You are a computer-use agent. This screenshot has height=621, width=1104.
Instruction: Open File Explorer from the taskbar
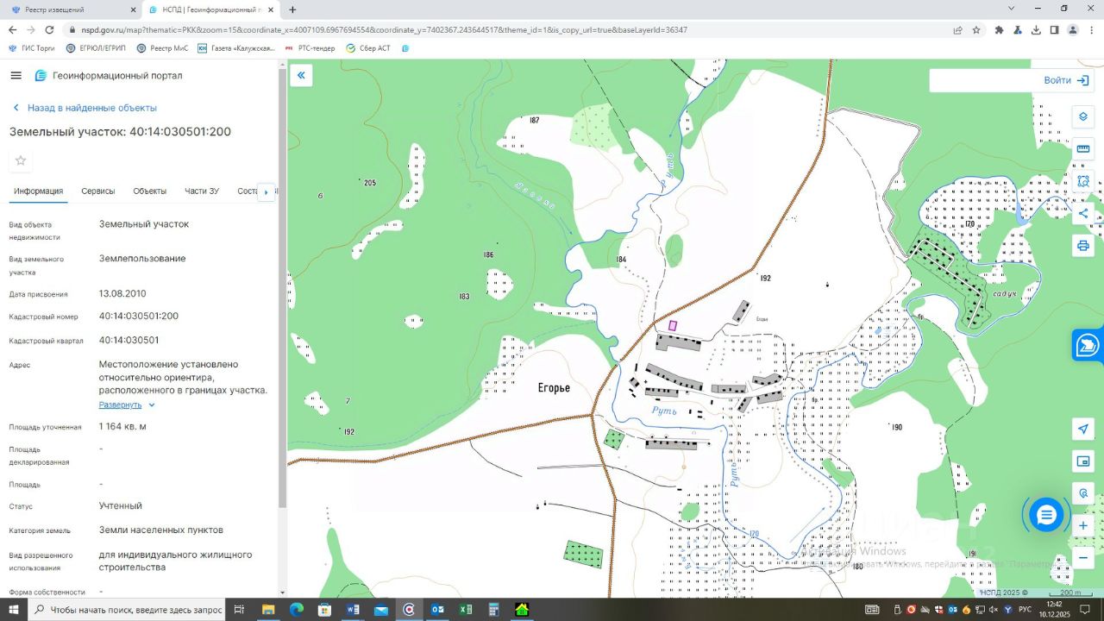[x=268, y=610]
